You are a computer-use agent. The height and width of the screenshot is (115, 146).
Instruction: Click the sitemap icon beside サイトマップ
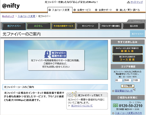[x=128, y=2]
